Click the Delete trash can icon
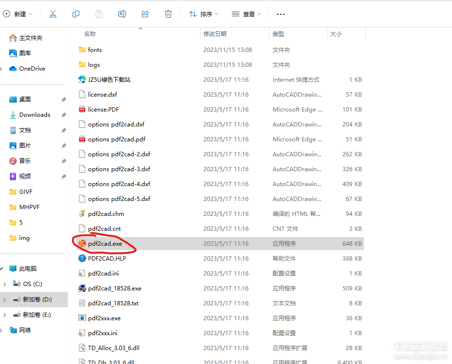The image size is (452, 364). pyautogui.click(x=168, y=14)
